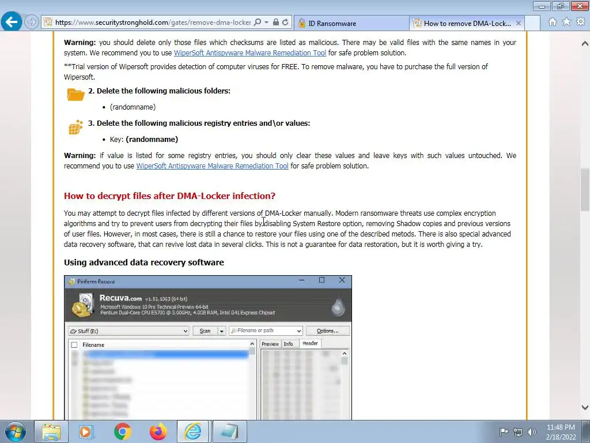The height and width of the screenshot is (443, 590).
Task: Click the page scrollbar down arrow
Action: pyautogui.click(x=585, y=407)
